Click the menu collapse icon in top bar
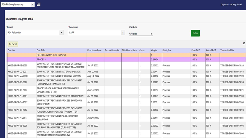This screenshot has height=138, width=246. [39, 4]
